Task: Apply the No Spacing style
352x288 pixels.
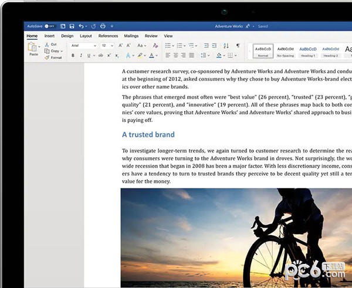Action: click(285, 51)
